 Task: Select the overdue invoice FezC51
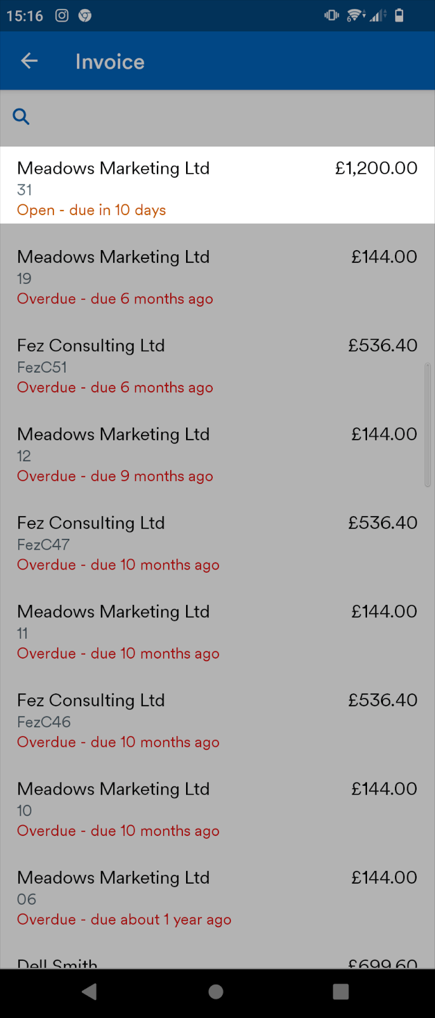pos(217,366)
